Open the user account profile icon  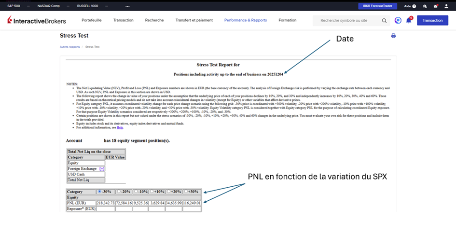click(446, 6)
